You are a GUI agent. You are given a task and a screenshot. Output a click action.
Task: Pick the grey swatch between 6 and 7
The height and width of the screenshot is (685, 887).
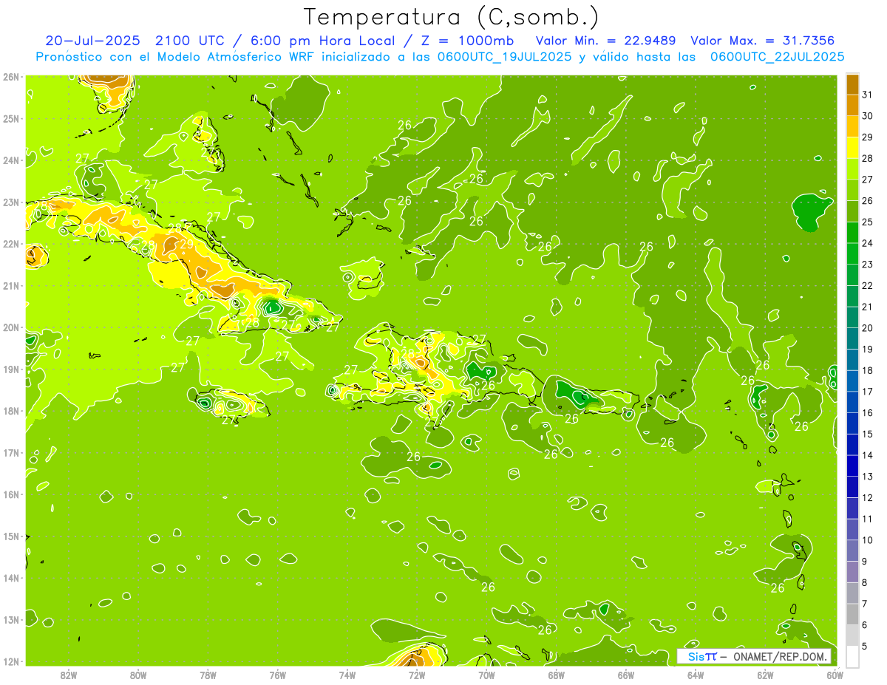(x=852, y=614)
